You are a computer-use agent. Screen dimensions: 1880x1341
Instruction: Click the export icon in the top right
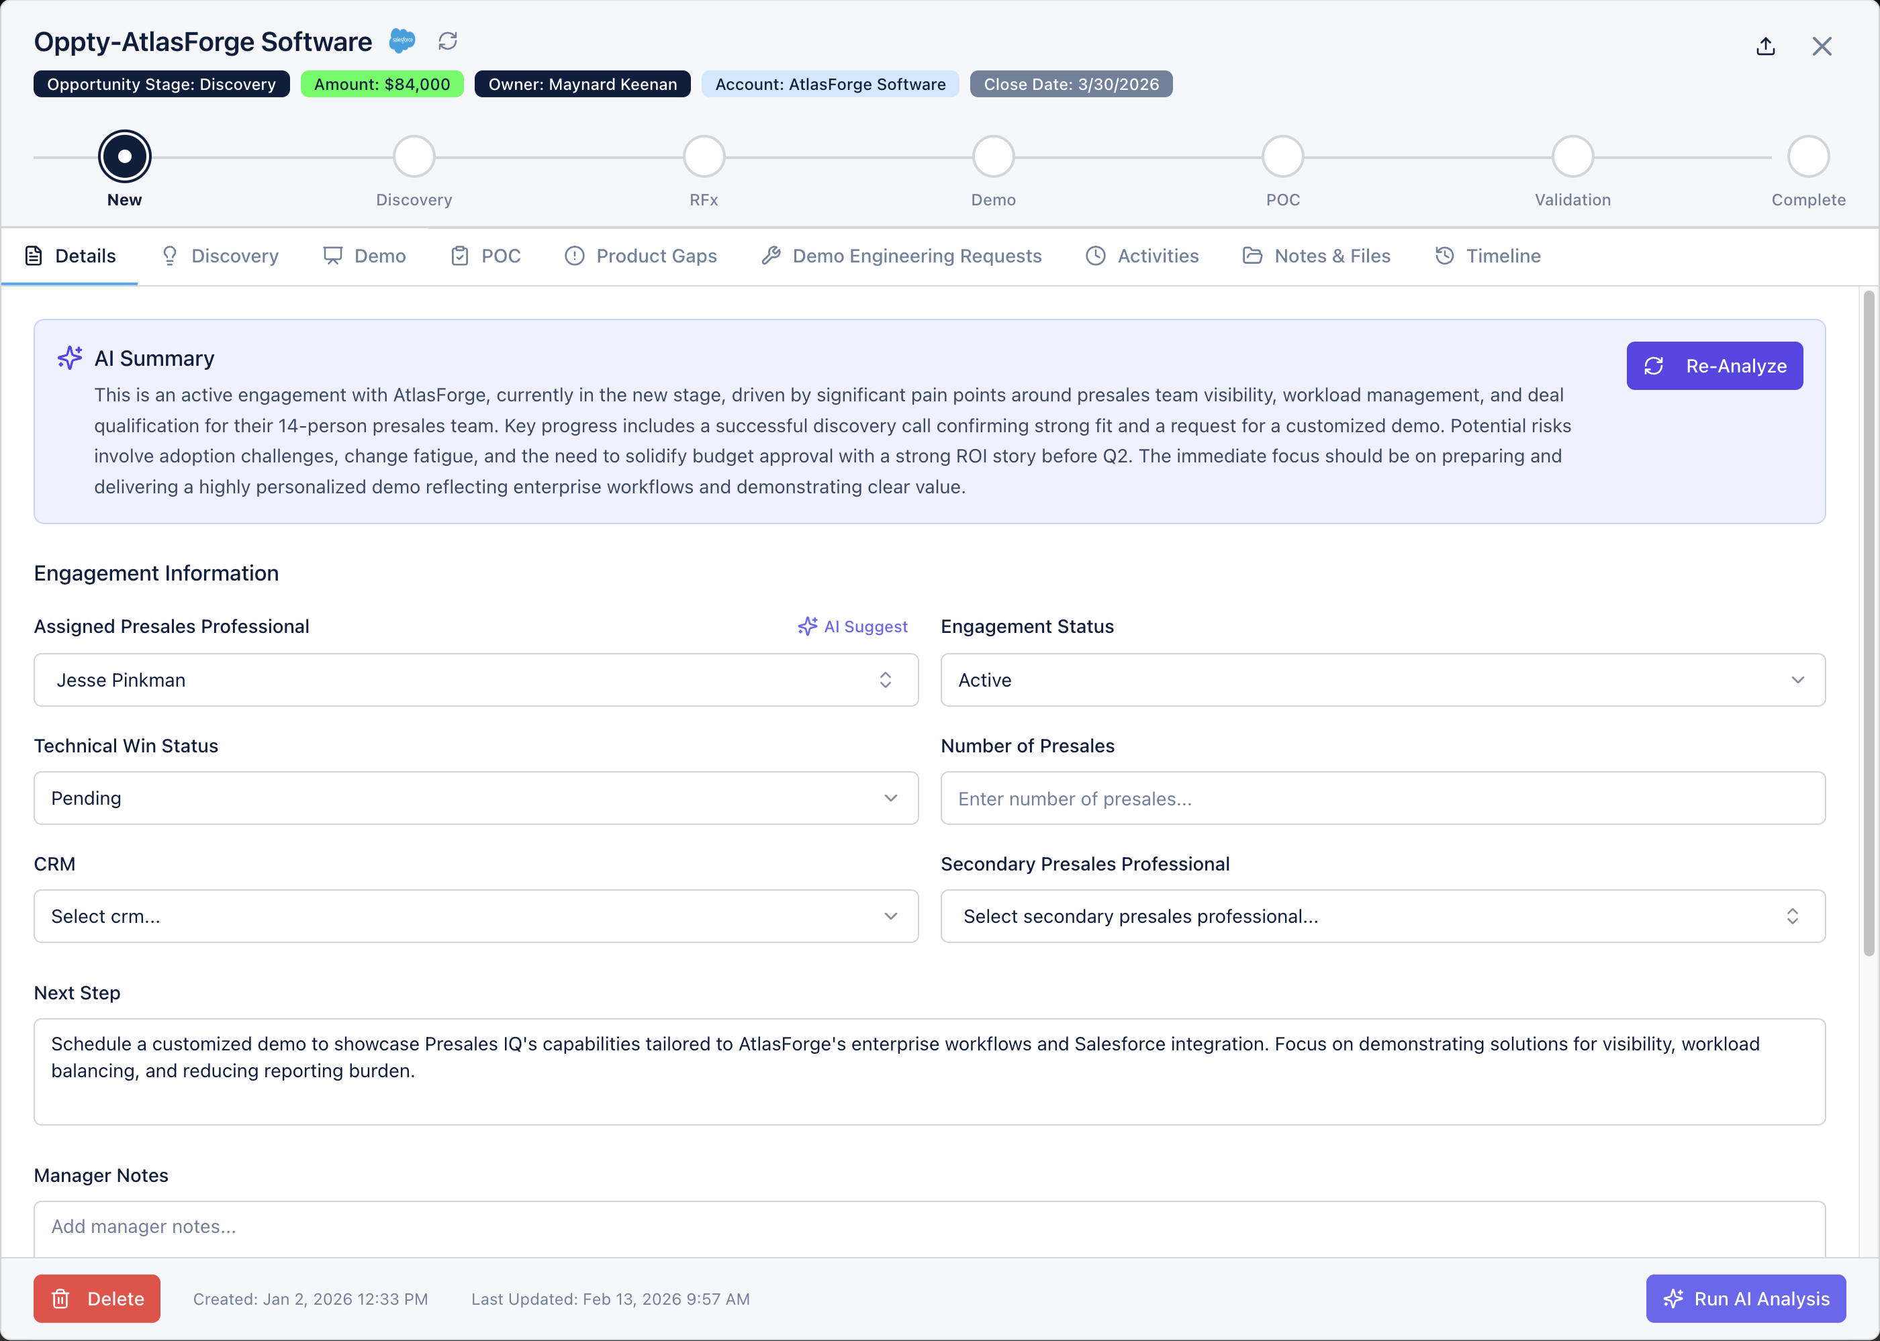[1766, 46]
